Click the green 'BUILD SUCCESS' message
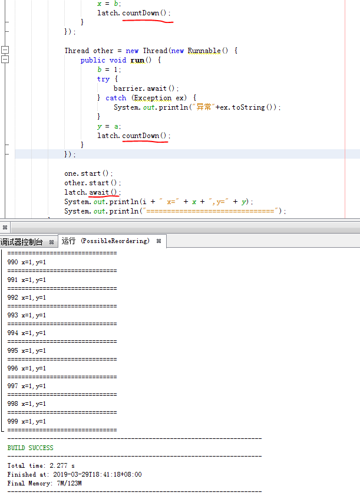The width and height of the screenshot is (360, 502). coord(31,448)
